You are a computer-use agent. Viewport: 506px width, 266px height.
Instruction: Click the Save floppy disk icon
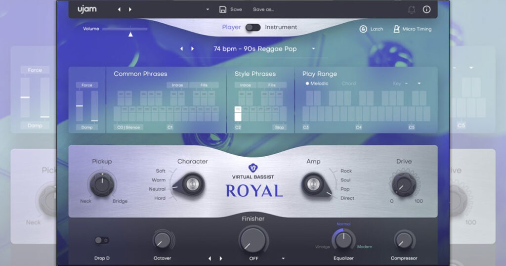223,10
